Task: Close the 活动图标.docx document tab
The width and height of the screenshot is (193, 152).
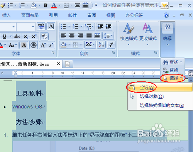Action: pos(58,64)
